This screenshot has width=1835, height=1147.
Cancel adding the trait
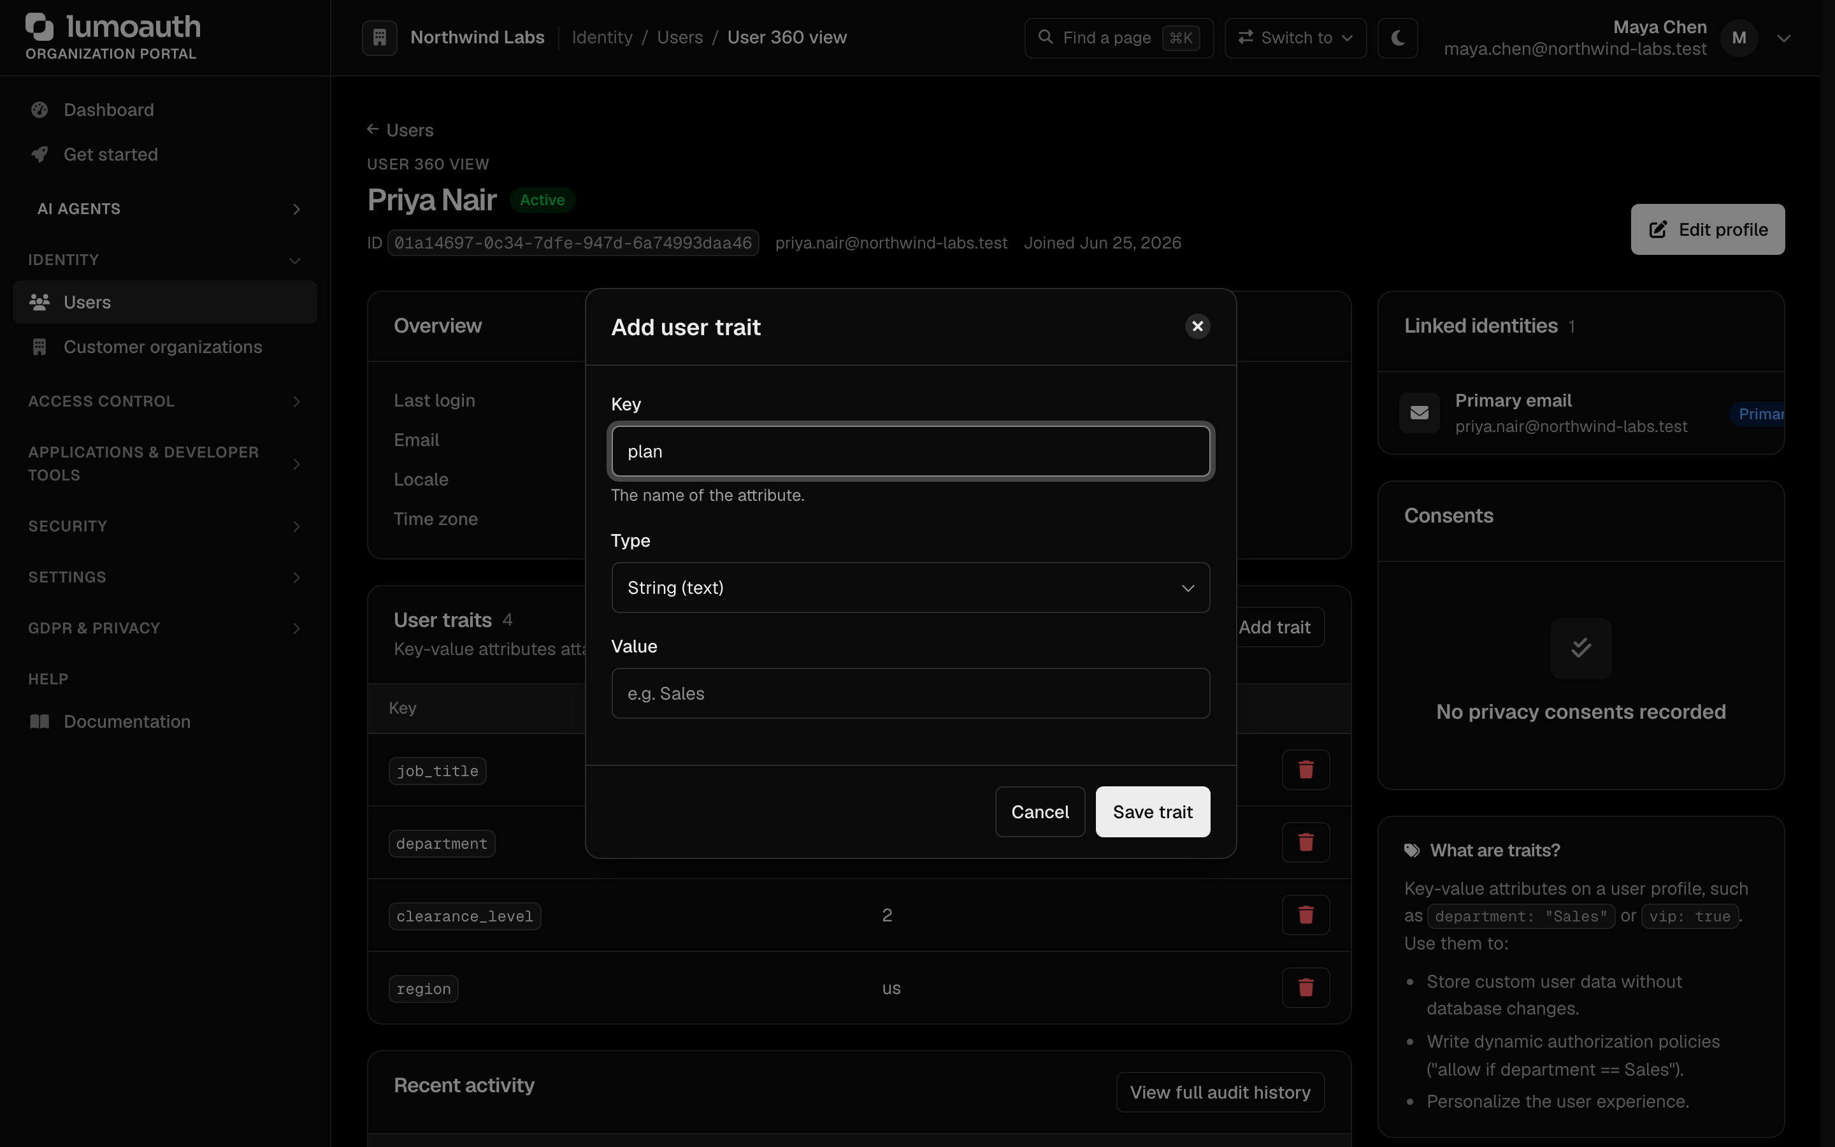1040,812
